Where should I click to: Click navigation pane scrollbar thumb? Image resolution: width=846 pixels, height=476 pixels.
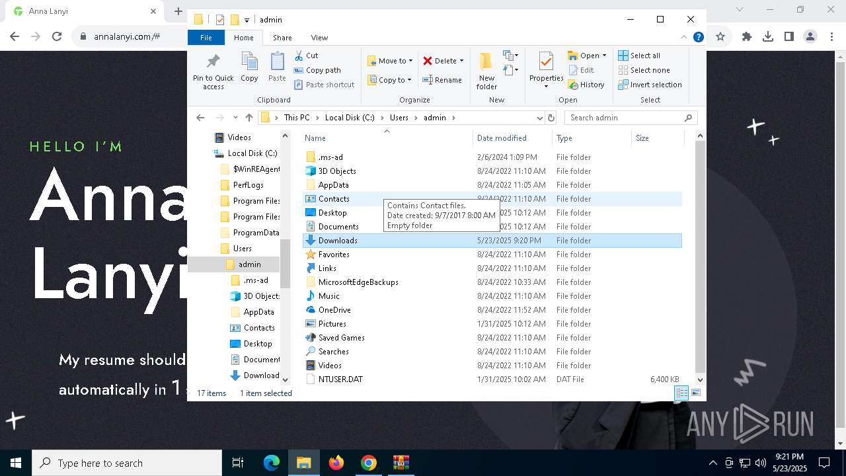(x=286, y=264)
